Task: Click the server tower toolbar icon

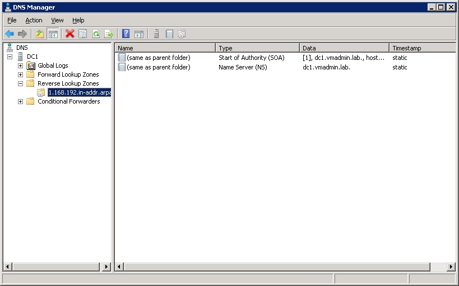Action: pos(156,34)
